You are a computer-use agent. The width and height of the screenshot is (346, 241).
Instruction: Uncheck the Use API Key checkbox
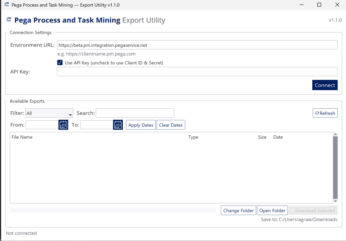pos(60,63)
